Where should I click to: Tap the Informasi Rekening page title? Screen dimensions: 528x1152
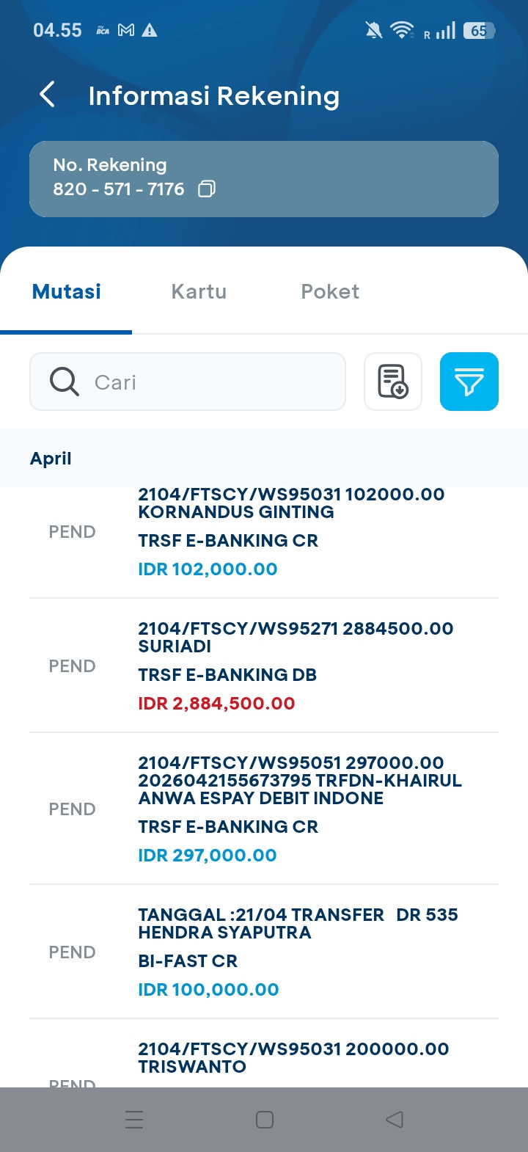click(x=213, y=96)
